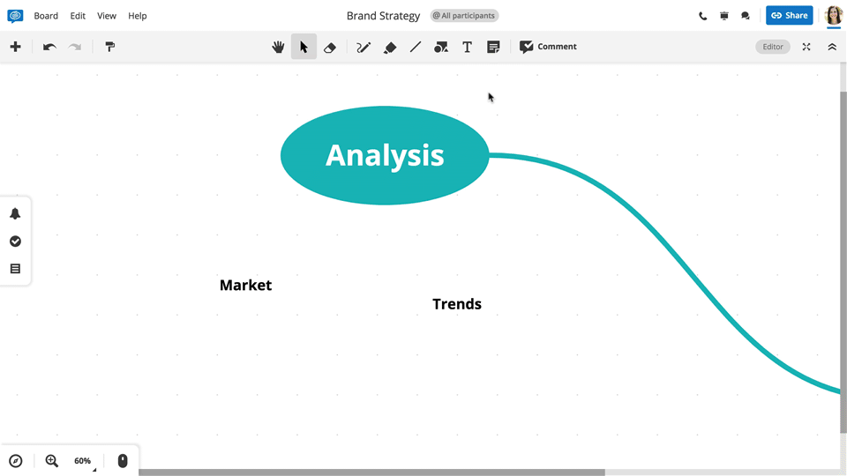Open the chat bubbles icon
Screen dimensions: 847x476
click(x=746, y=16)
